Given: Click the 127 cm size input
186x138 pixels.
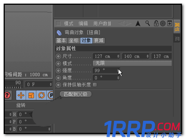Looking at the screenshot, I should (x=106, y=56).
